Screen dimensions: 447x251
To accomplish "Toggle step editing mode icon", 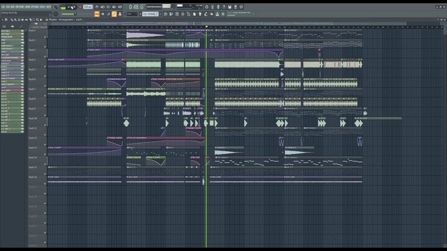I will pos(108,14).
